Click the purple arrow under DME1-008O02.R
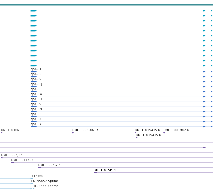This screenshot has height=190, width=213. tap(73, 133)
